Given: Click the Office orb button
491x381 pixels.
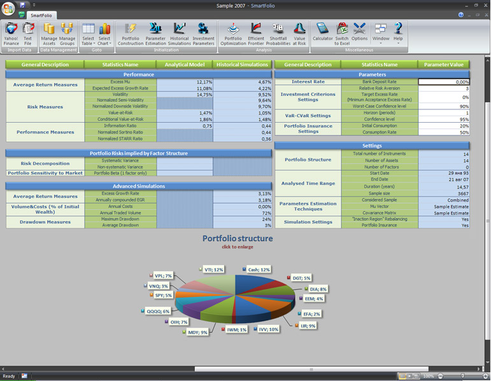Looking at the screenshot, I should pos(8,8).
